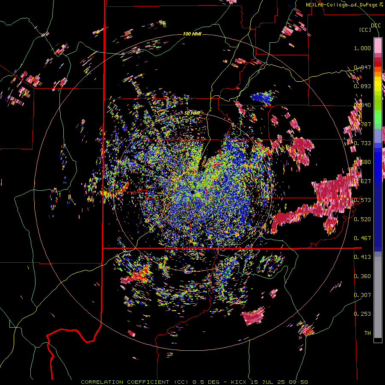Click the 100 NMI range ring label
The height and width of the screenshot is (385, 385).
192,34
